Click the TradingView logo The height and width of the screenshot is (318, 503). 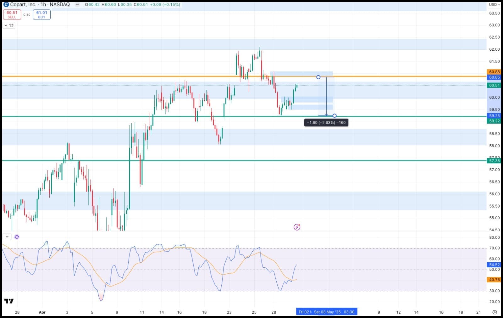[x=9, y=301]
